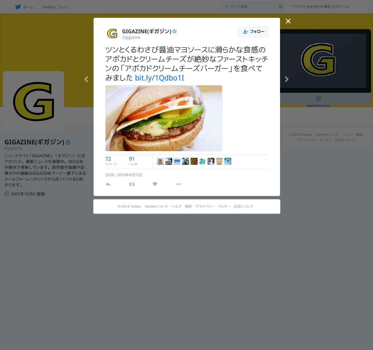The width and height of the screenshot is (373, 350).
Task: Open the avocado burger photo
Action: [164, 118]
